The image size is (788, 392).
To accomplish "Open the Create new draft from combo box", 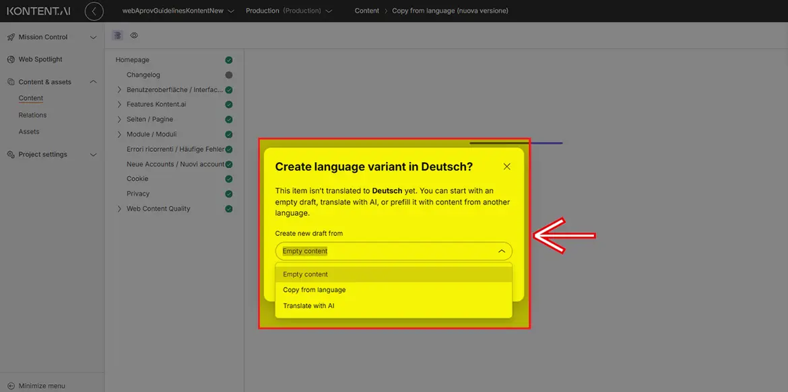I will pos(393,251).
